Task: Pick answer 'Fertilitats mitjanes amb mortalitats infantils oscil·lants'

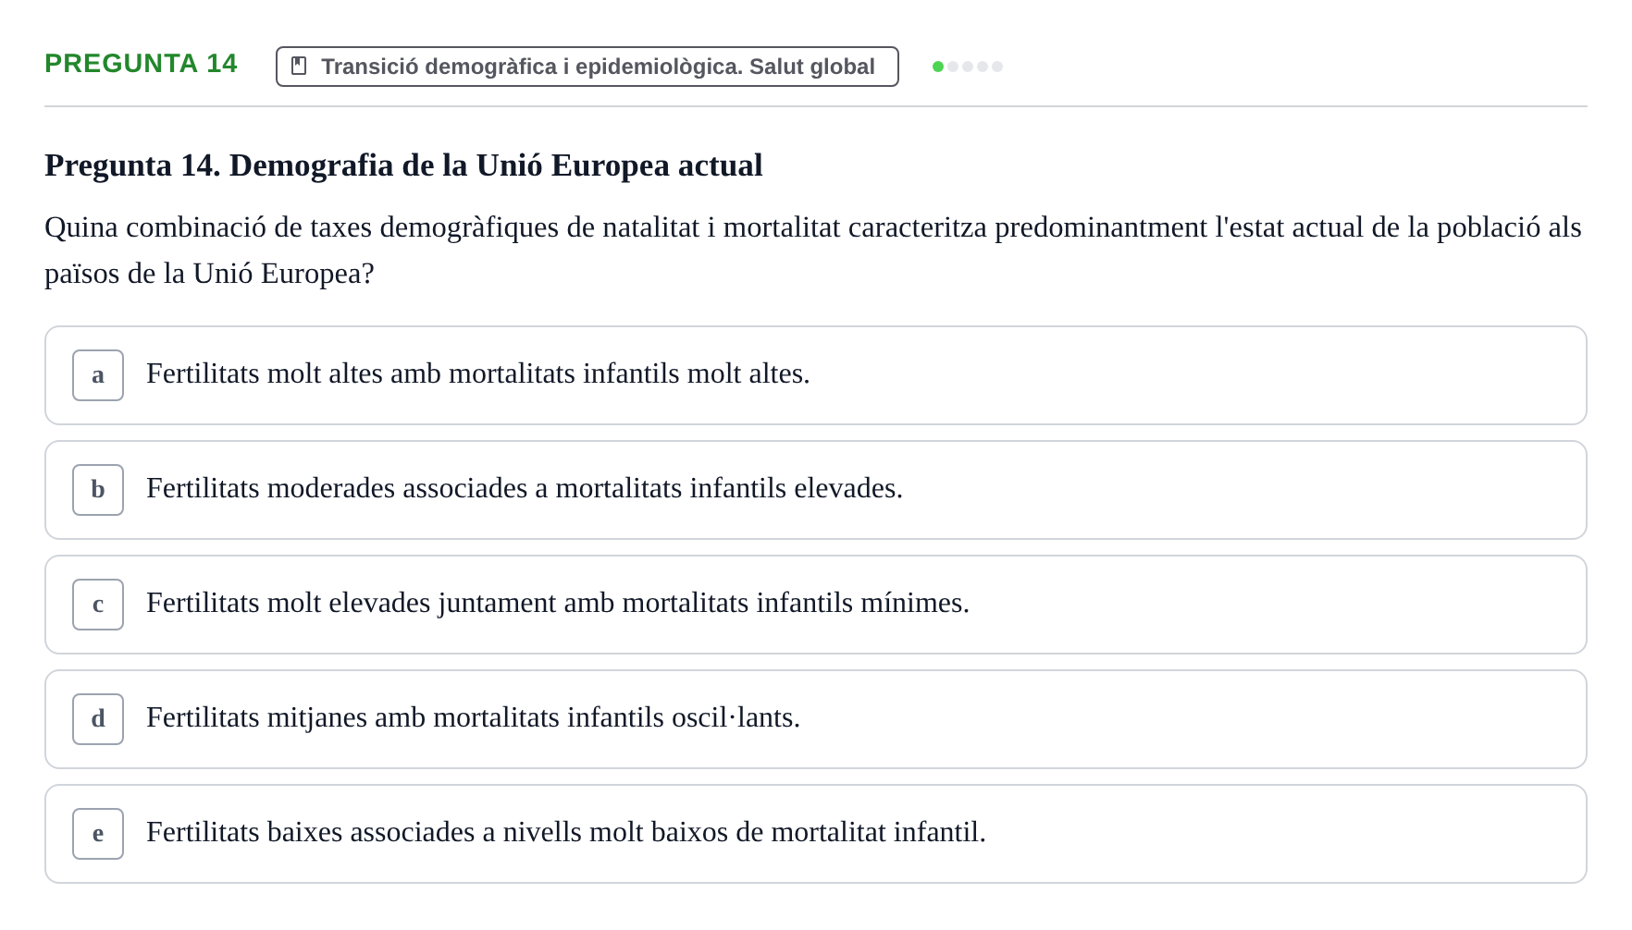Action: (x=816, y=719)
